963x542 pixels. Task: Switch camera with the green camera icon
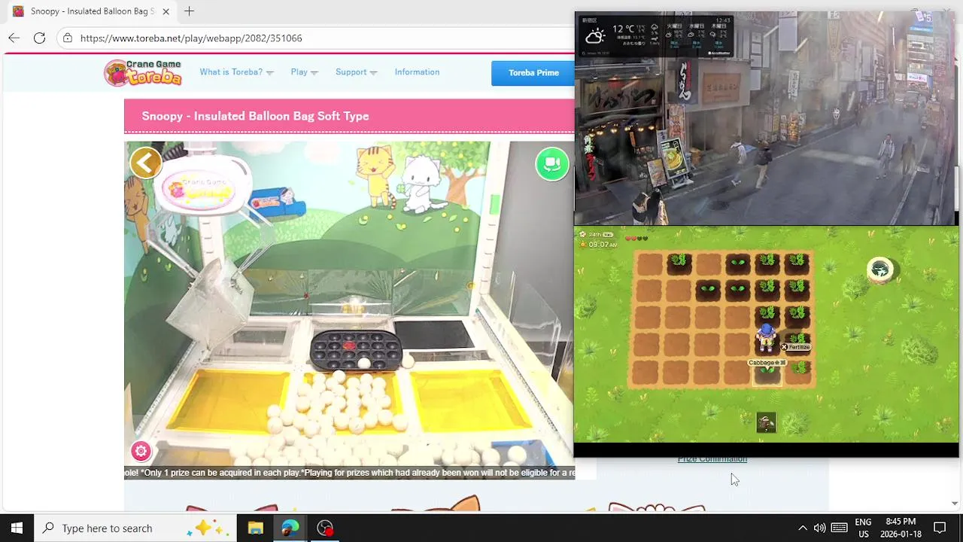[552, 163]
